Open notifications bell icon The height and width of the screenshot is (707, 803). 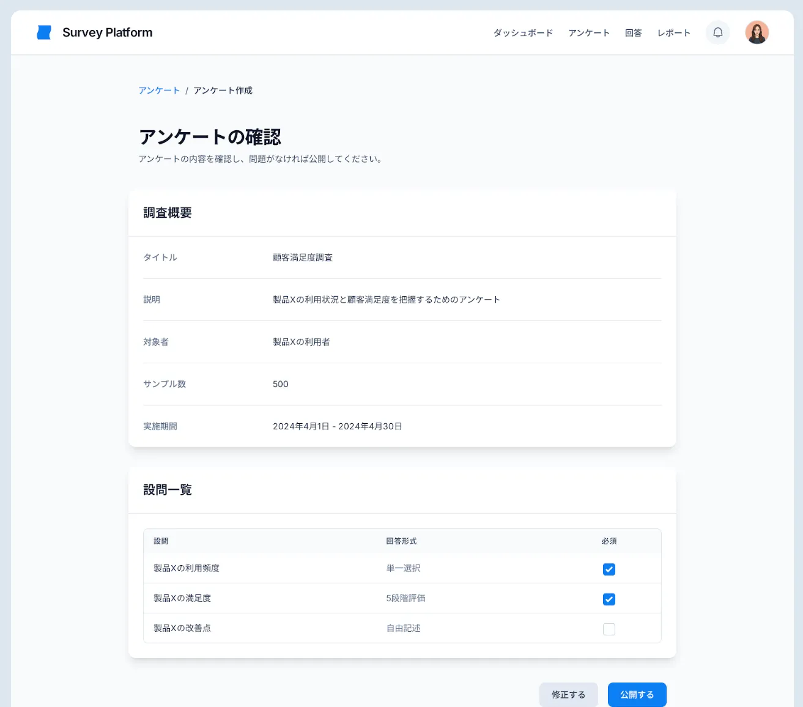[717, 32]
